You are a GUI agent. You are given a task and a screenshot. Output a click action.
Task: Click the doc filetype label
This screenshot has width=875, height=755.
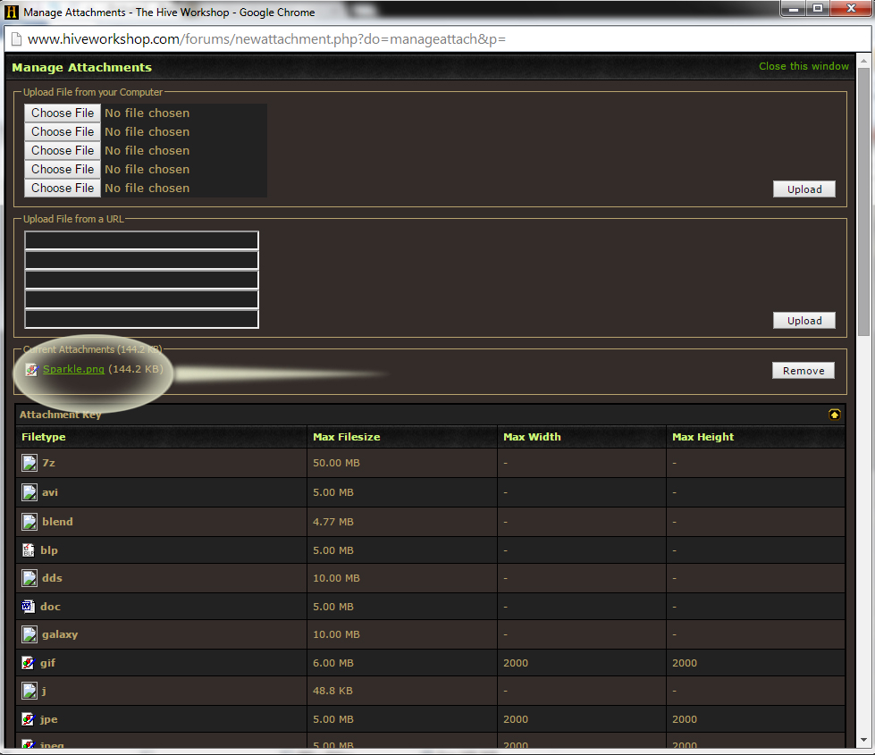pos(50,607)
